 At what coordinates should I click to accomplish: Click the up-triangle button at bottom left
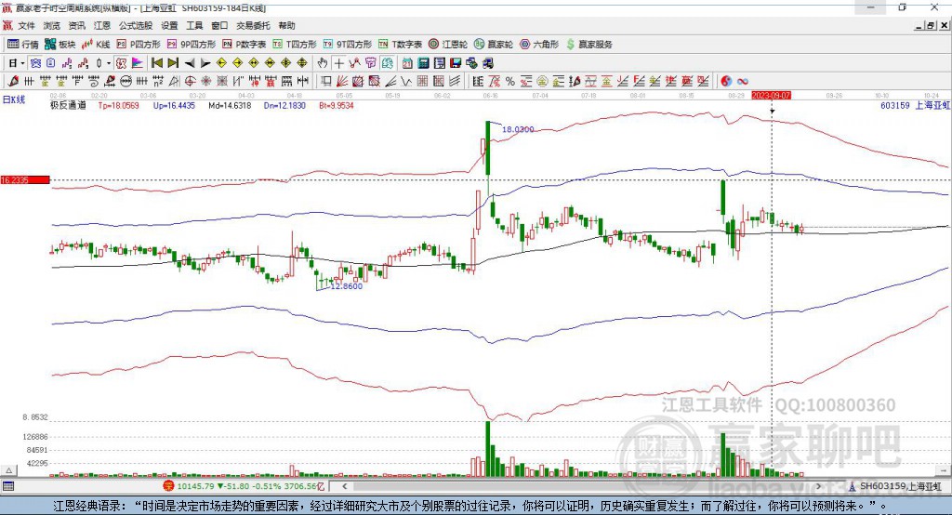click(8, 470)
